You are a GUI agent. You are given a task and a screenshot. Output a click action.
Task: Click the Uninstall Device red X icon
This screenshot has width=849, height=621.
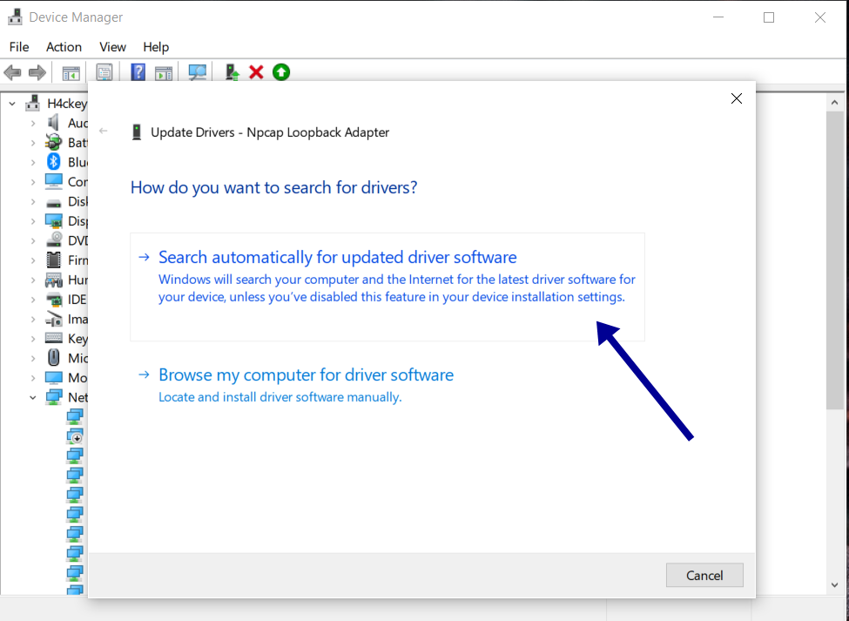[x=255, y=71]
